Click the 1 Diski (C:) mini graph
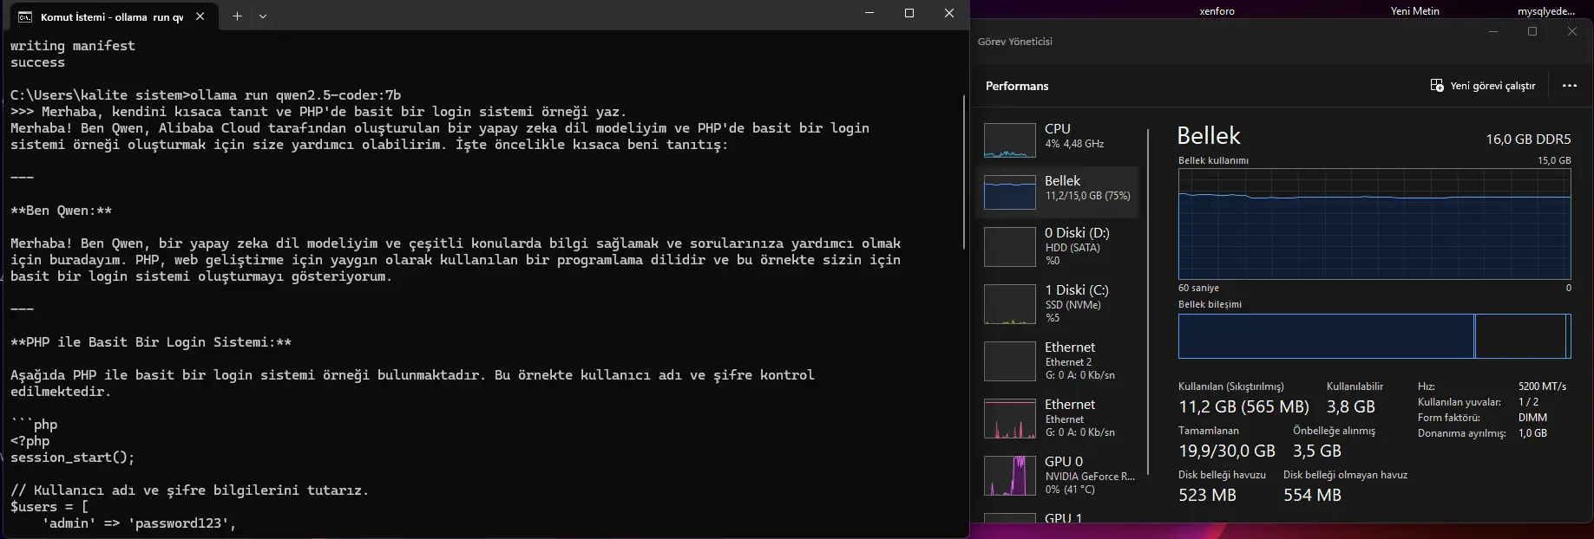The height and width of the screenshot is (539, 1594). [x=1009, y=304]
